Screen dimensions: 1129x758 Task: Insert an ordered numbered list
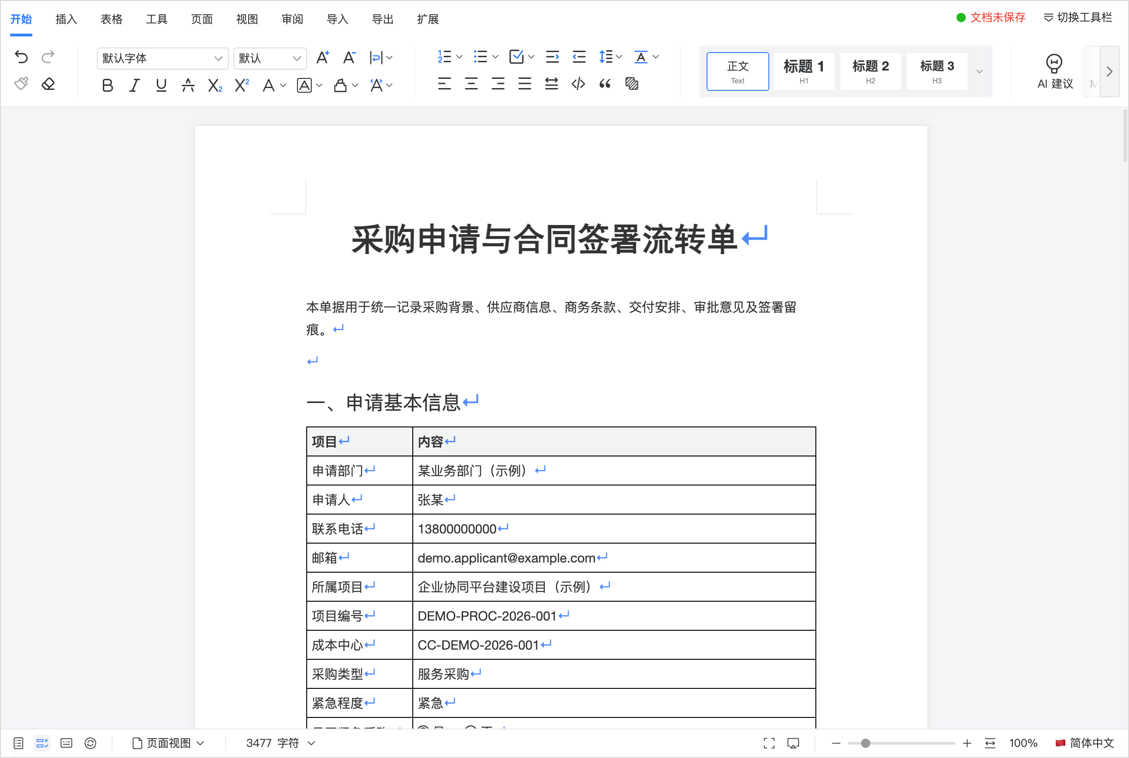pyautogui.click(x=444, y=57)
